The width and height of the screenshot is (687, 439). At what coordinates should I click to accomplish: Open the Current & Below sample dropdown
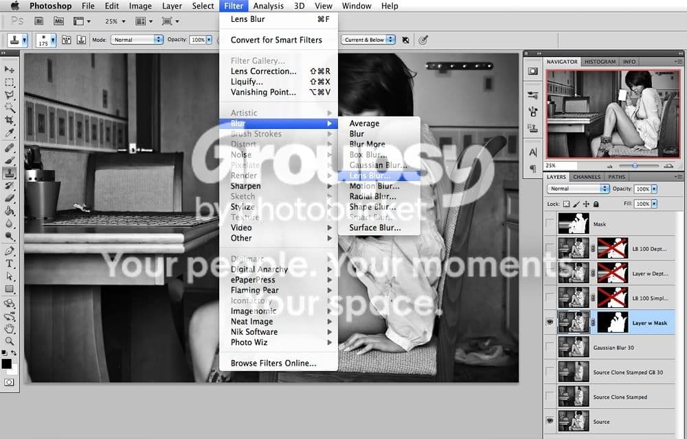tap(368, 39)
